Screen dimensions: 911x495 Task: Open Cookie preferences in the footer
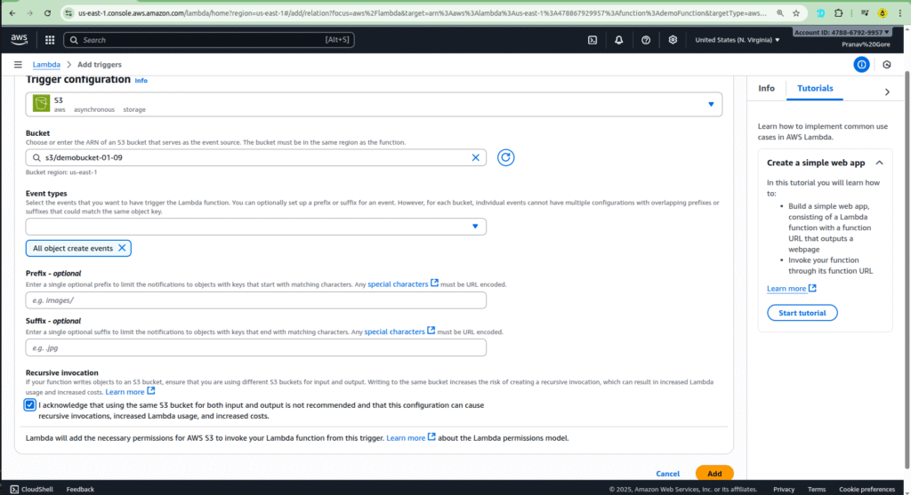pos(867,489)
